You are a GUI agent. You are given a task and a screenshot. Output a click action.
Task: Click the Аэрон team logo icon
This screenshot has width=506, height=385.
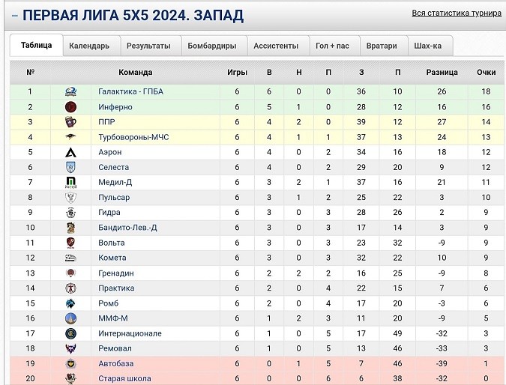(70, 152)
